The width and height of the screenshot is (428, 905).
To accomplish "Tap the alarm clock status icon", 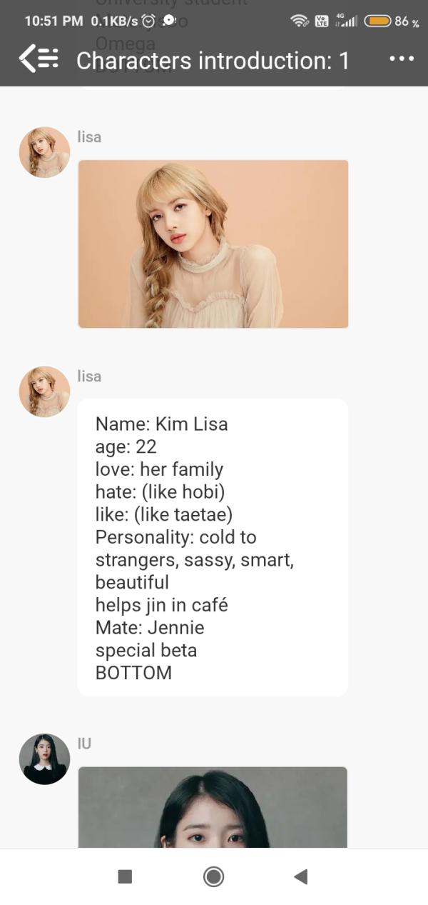I will click(x=148, y=21).
